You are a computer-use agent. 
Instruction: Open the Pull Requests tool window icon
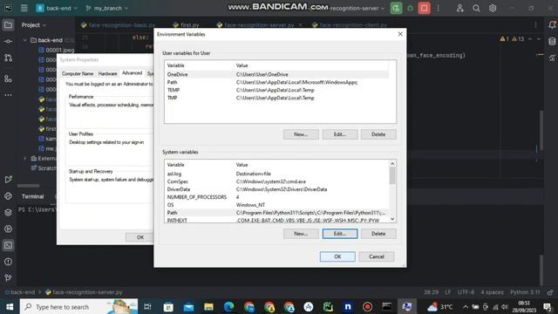pos(8,58)
